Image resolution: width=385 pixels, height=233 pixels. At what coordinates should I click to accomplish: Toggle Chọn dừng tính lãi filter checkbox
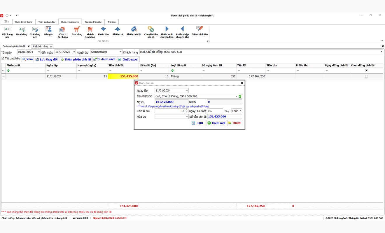367,70
